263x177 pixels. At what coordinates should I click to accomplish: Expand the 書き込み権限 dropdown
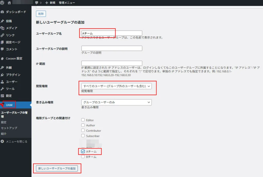pos(116,102)
